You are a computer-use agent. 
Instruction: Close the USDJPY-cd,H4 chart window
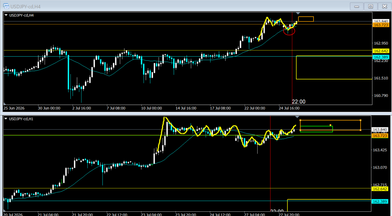point(384,6)
